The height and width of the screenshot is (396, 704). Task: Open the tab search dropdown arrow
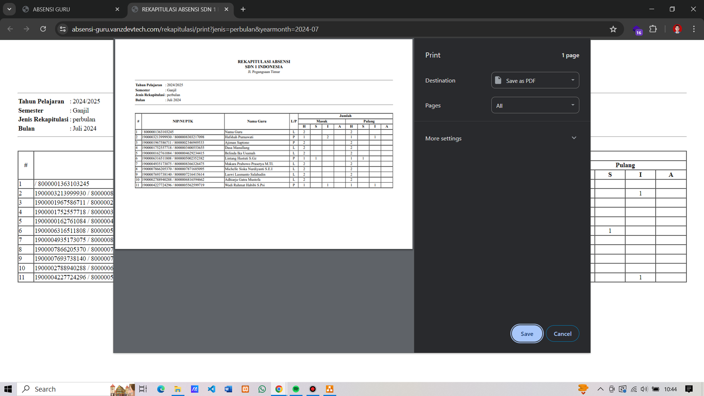9,9
